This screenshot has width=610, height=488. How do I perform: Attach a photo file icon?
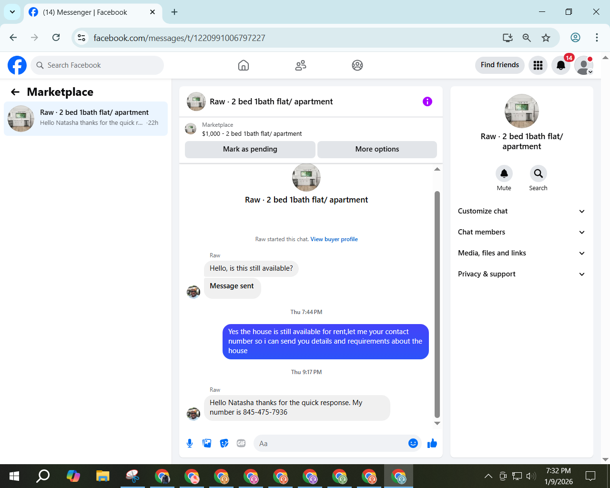coord(207,443)
